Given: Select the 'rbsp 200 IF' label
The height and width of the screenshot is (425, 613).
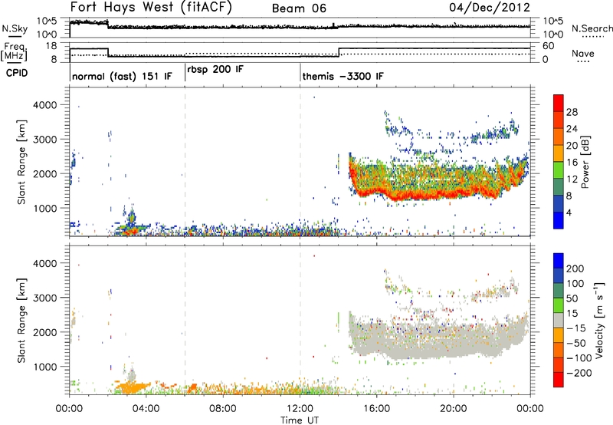Looking at the screenshot, I should 215,70.
